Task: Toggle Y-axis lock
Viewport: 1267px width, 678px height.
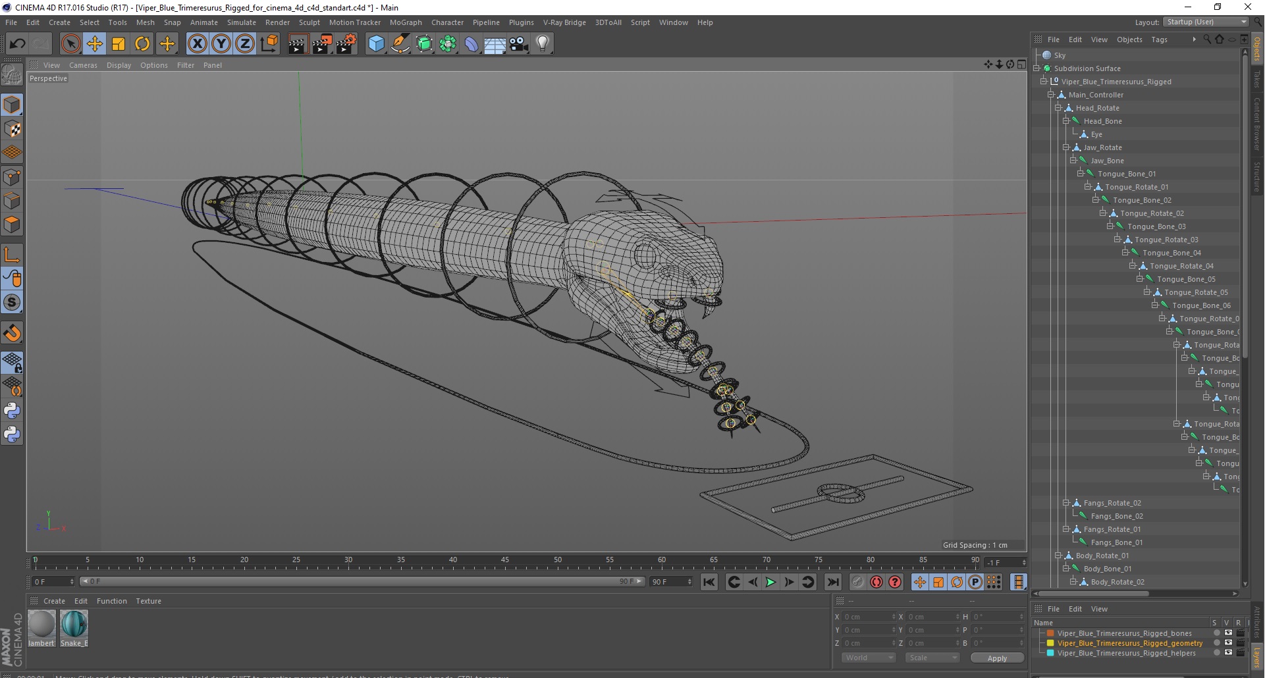Action: 221,44
